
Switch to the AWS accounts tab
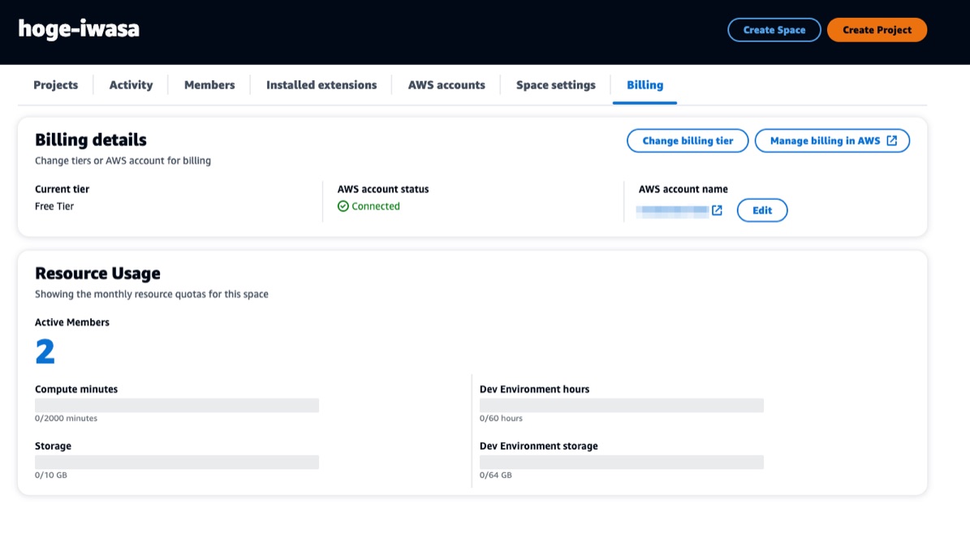(x=446, y=84)
